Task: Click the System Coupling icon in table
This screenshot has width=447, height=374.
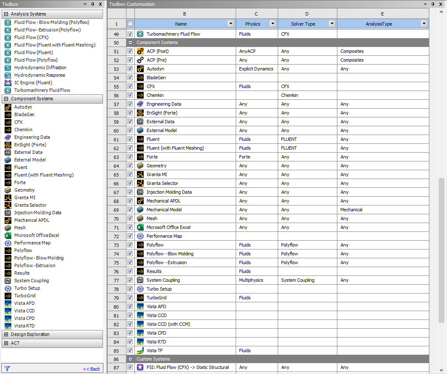Action: click(140, 280)
